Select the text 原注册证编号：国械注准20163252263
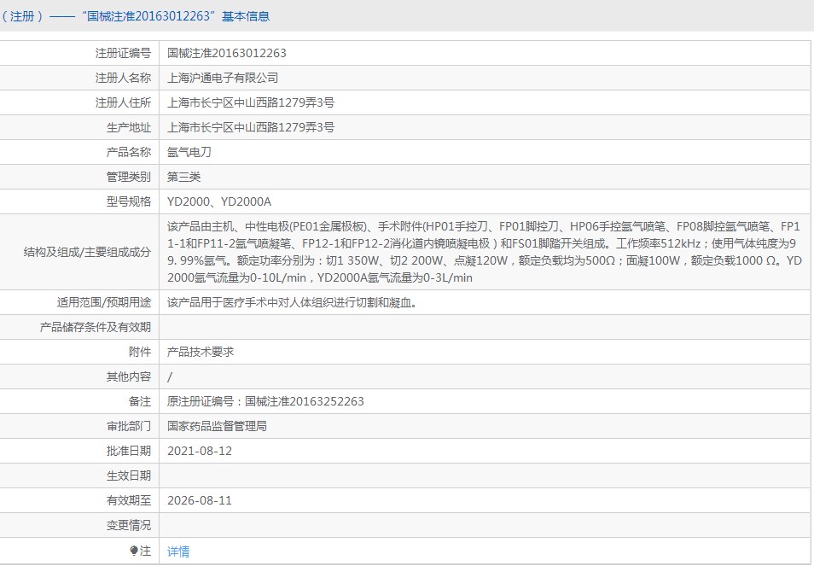 (265, 401)
